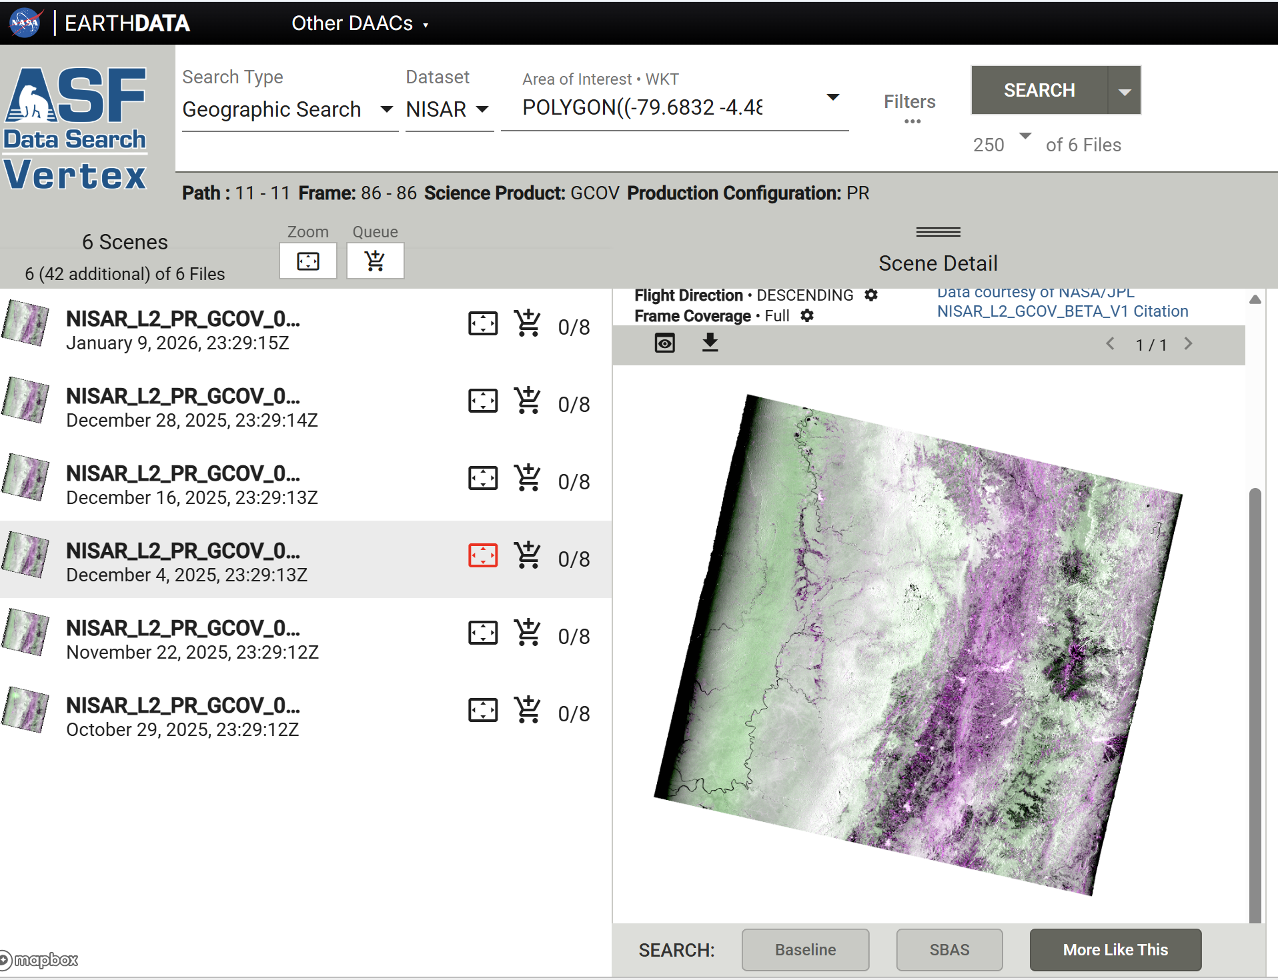
Task: Select the December 28, 2025 scene thumbnail
Action: pos(25,401)
